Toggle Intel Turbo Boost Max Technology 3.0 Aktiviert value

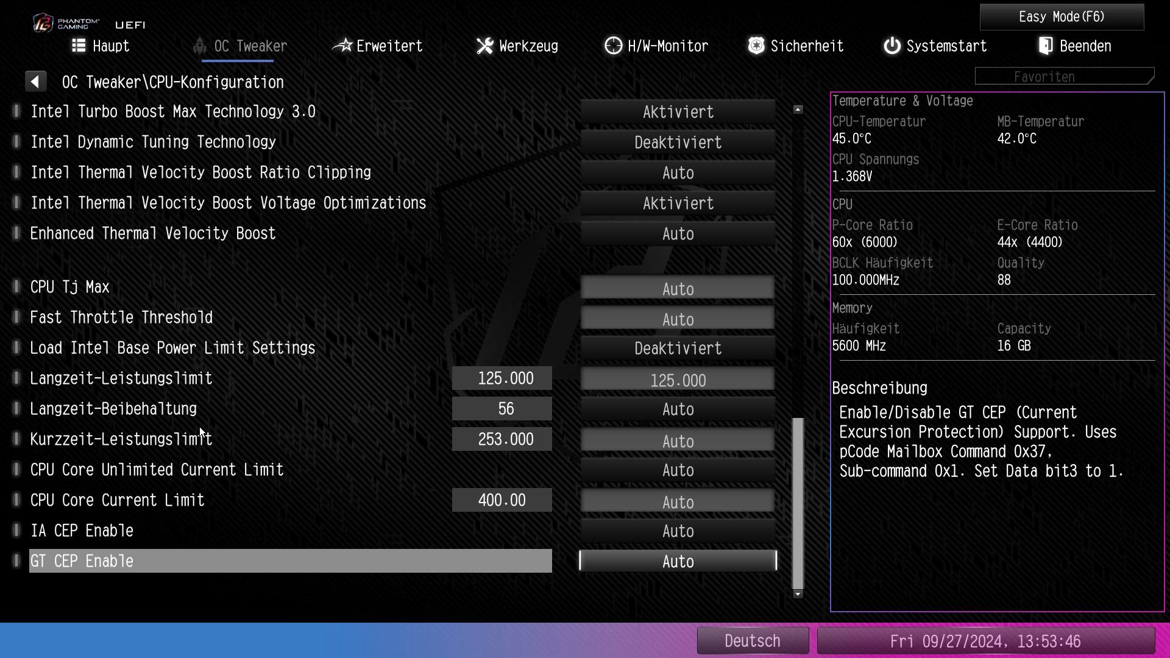click(678, 112)
